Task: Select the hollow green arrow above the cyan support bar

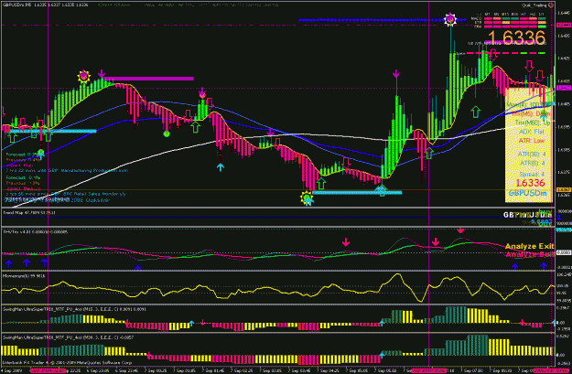Action: pos(321,184)
